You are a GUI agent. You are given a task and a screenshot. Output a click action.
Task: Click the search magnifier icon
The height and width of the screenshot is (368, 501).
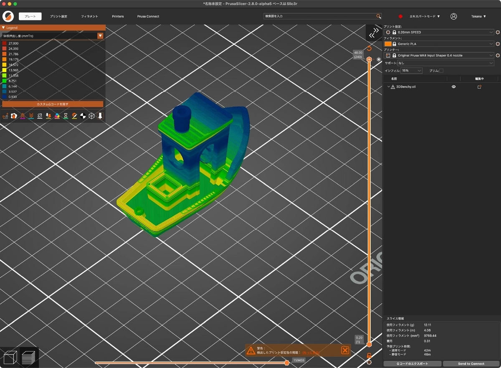[x=379, y=16]
